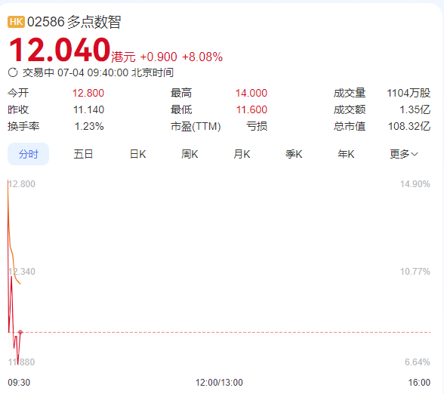Screen dimensions: 444x394
Task: Click the 09:30 time axis label
Action: click(x=19, y=383)
